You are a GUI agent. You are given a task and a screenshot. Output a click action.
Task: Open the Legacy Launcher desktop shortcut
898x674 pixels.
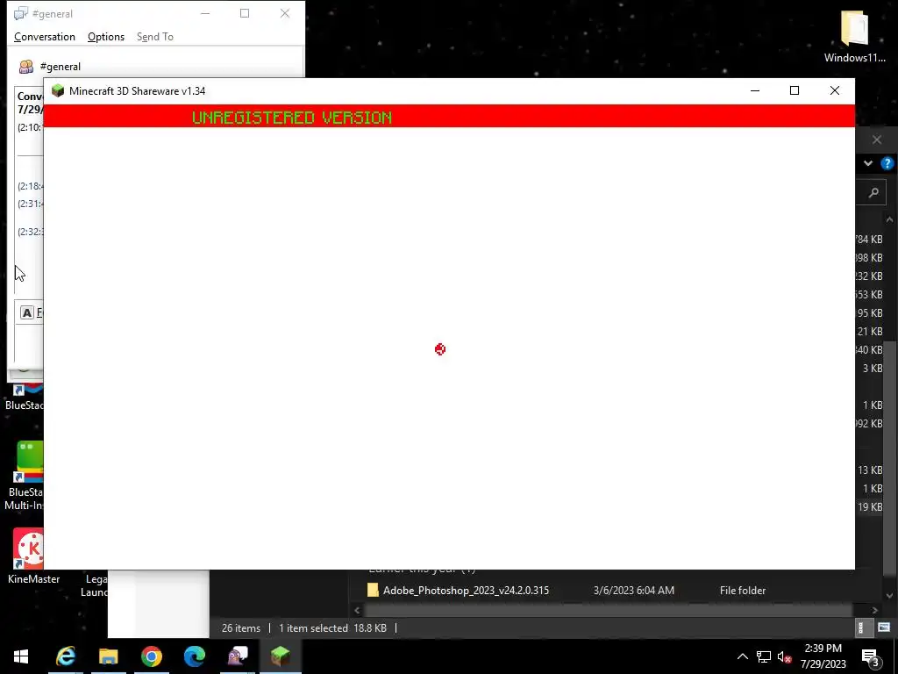click(95, 585)
